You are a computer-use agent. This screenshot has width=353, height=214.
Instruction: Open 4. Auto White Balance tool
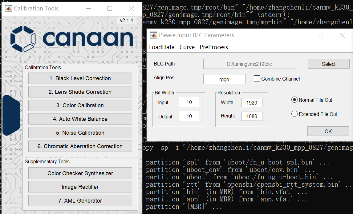(80, 119)
